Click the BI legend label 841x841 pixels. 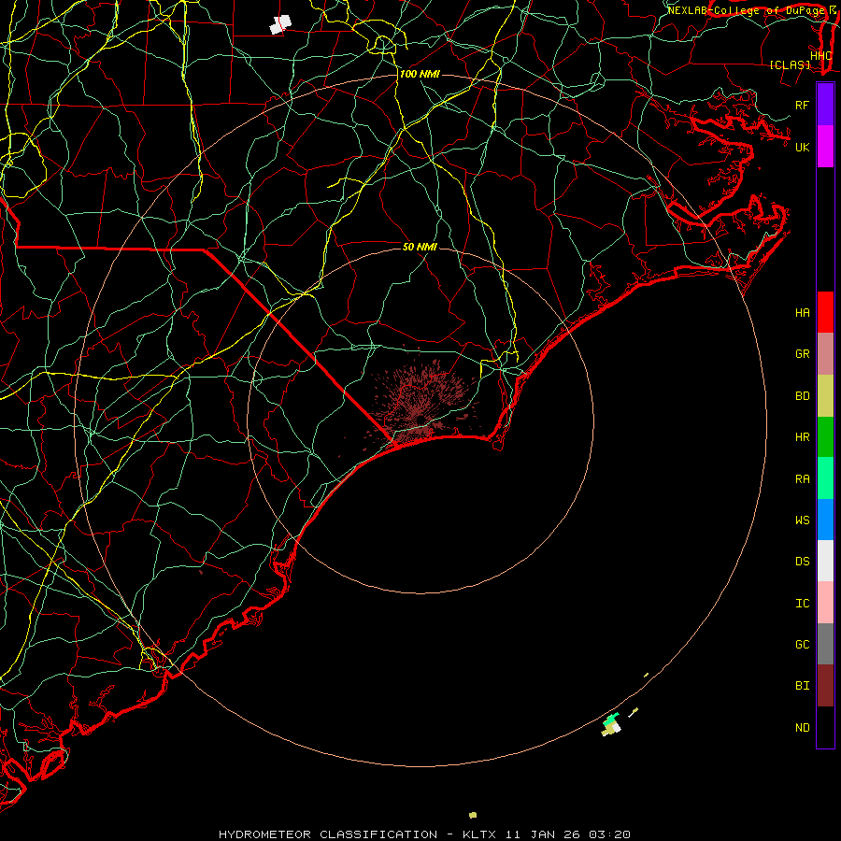click(802, 686)
